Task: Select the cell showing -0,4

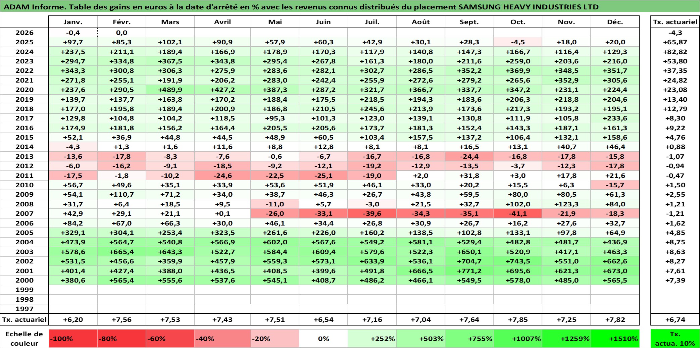Action: 73,33
